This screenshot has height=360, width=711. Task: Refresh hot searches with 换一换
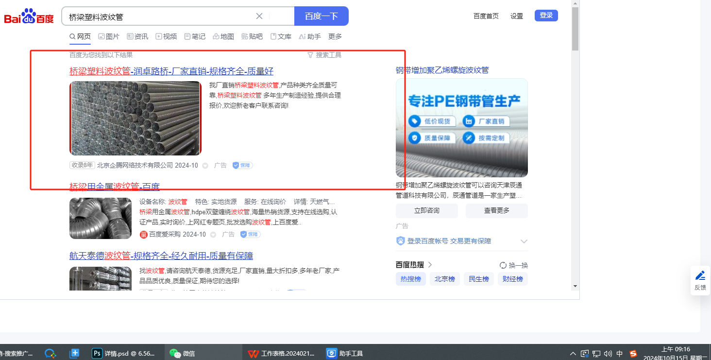tap(513, 265)
